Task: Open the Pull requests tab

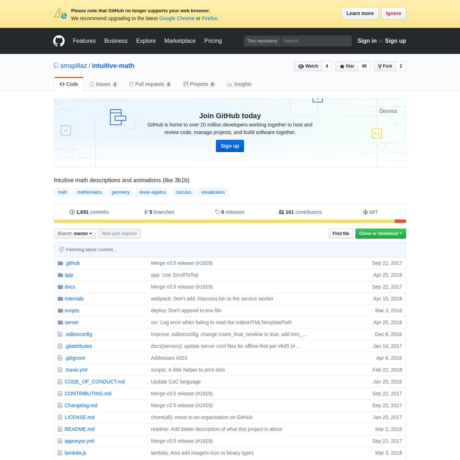Action: tap(150, 84)
